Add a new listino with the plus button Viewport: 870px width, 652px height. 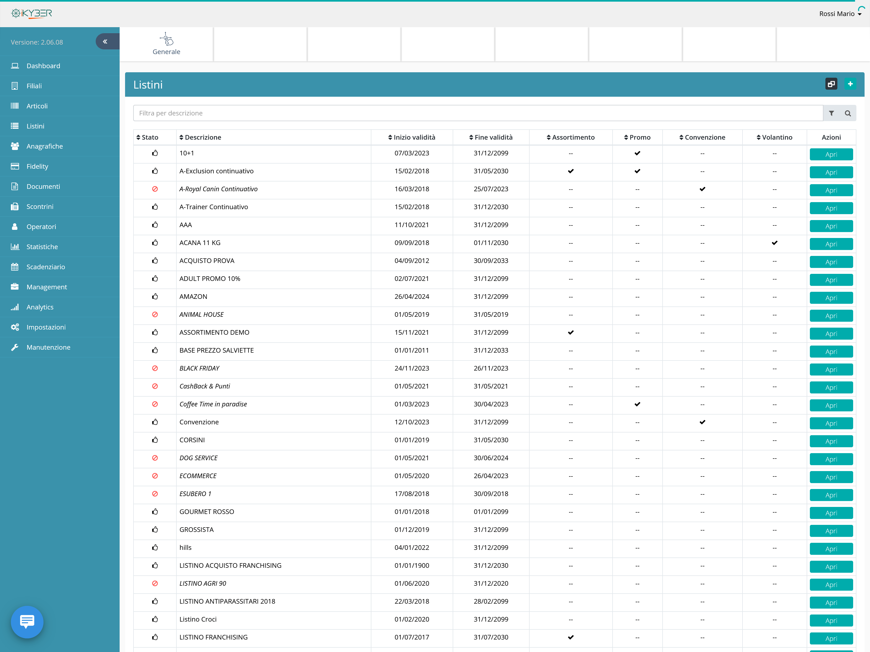[x=850, y=84]
